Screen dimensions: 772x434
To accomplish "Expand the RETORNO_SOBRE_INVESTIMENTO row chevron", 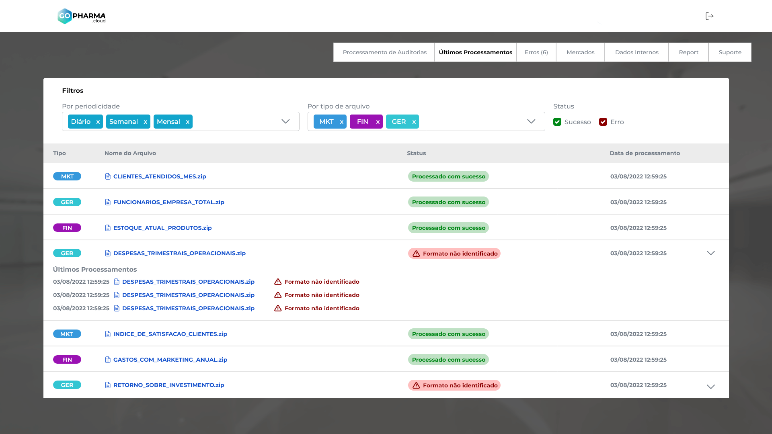I will (x=711, y=387).
